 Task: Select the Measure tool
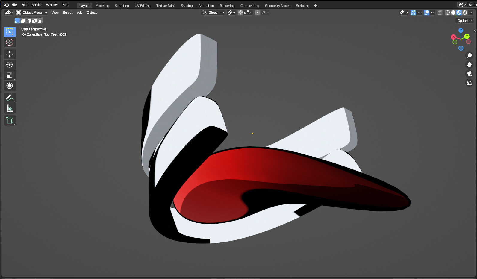(10, 108)
